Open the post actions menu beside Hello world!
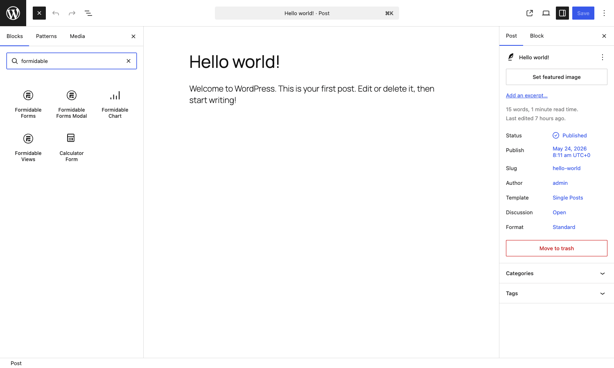The width and height of the screenshot is (614, 368). (603, 57)
